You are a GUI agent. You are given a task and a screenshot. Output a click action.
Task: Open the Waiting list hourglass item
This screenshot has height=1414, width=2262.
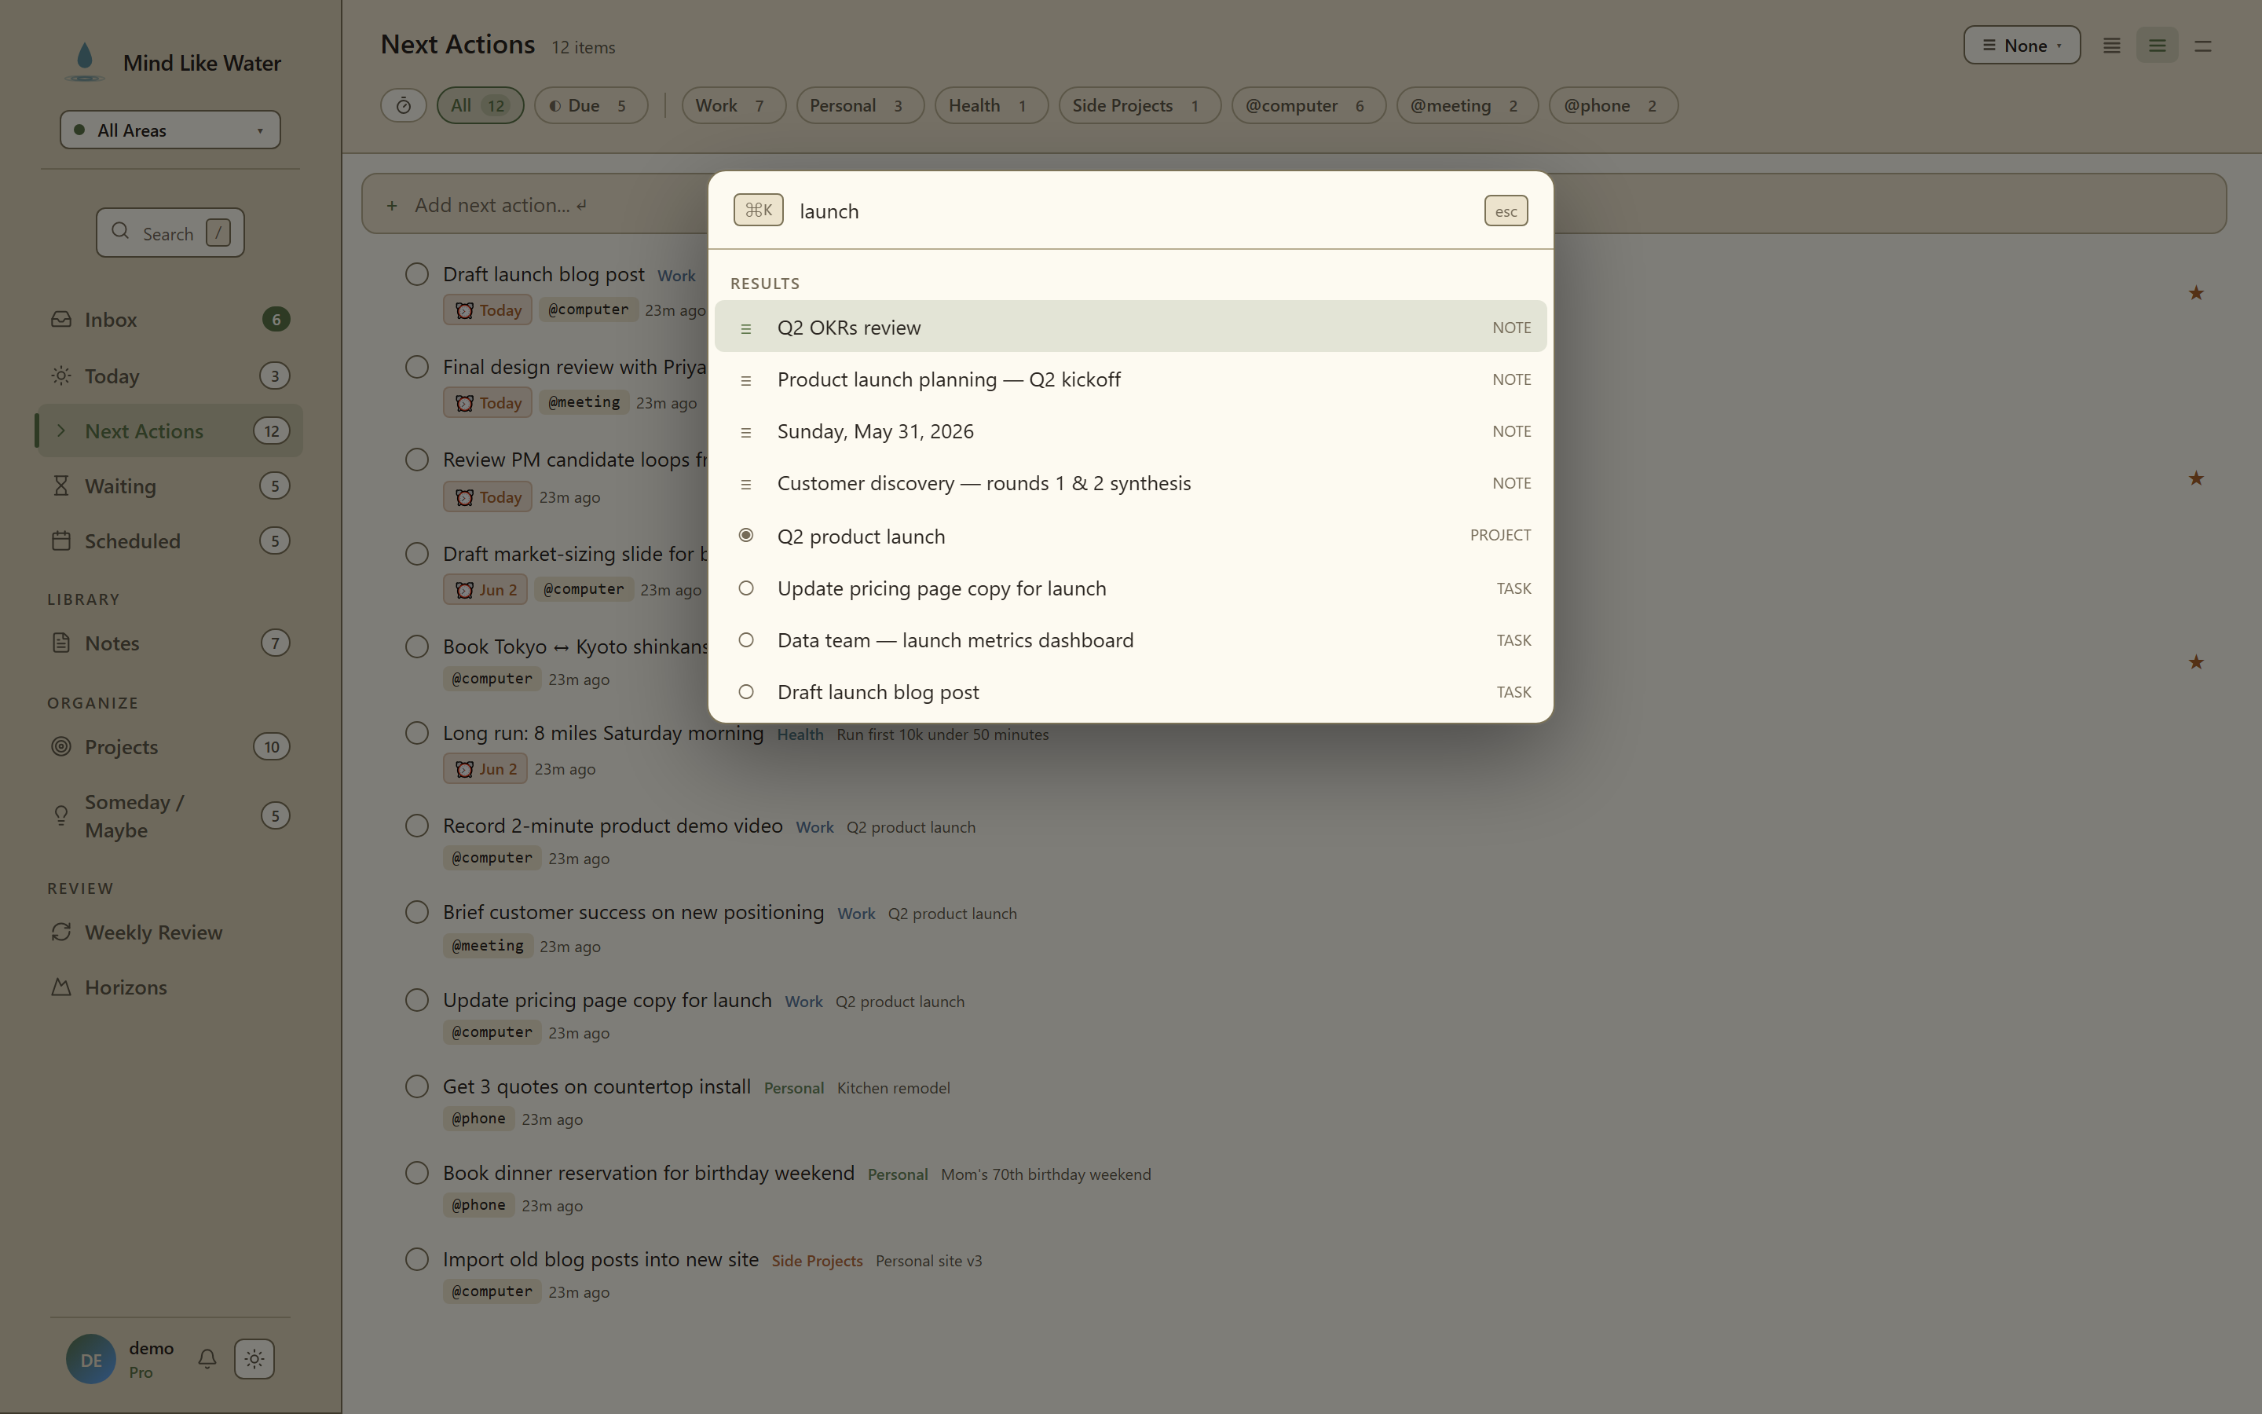[170, 486]
